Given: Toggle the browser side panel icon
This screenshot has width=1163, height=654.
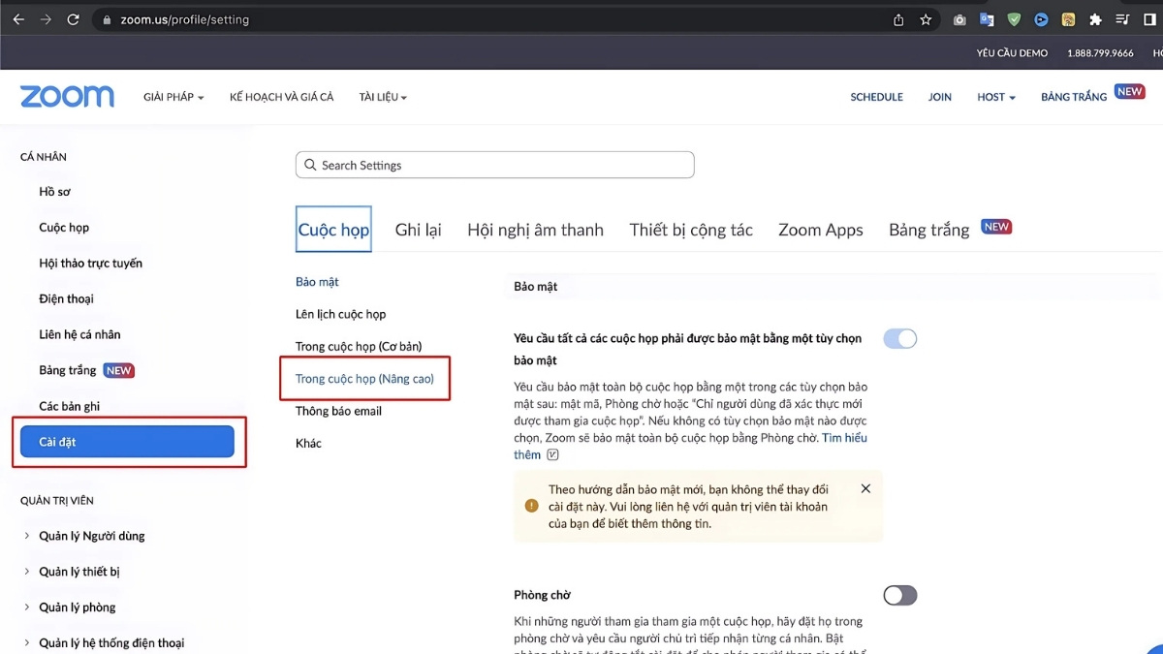Looking at the screenshot, I should (1149, 19).
